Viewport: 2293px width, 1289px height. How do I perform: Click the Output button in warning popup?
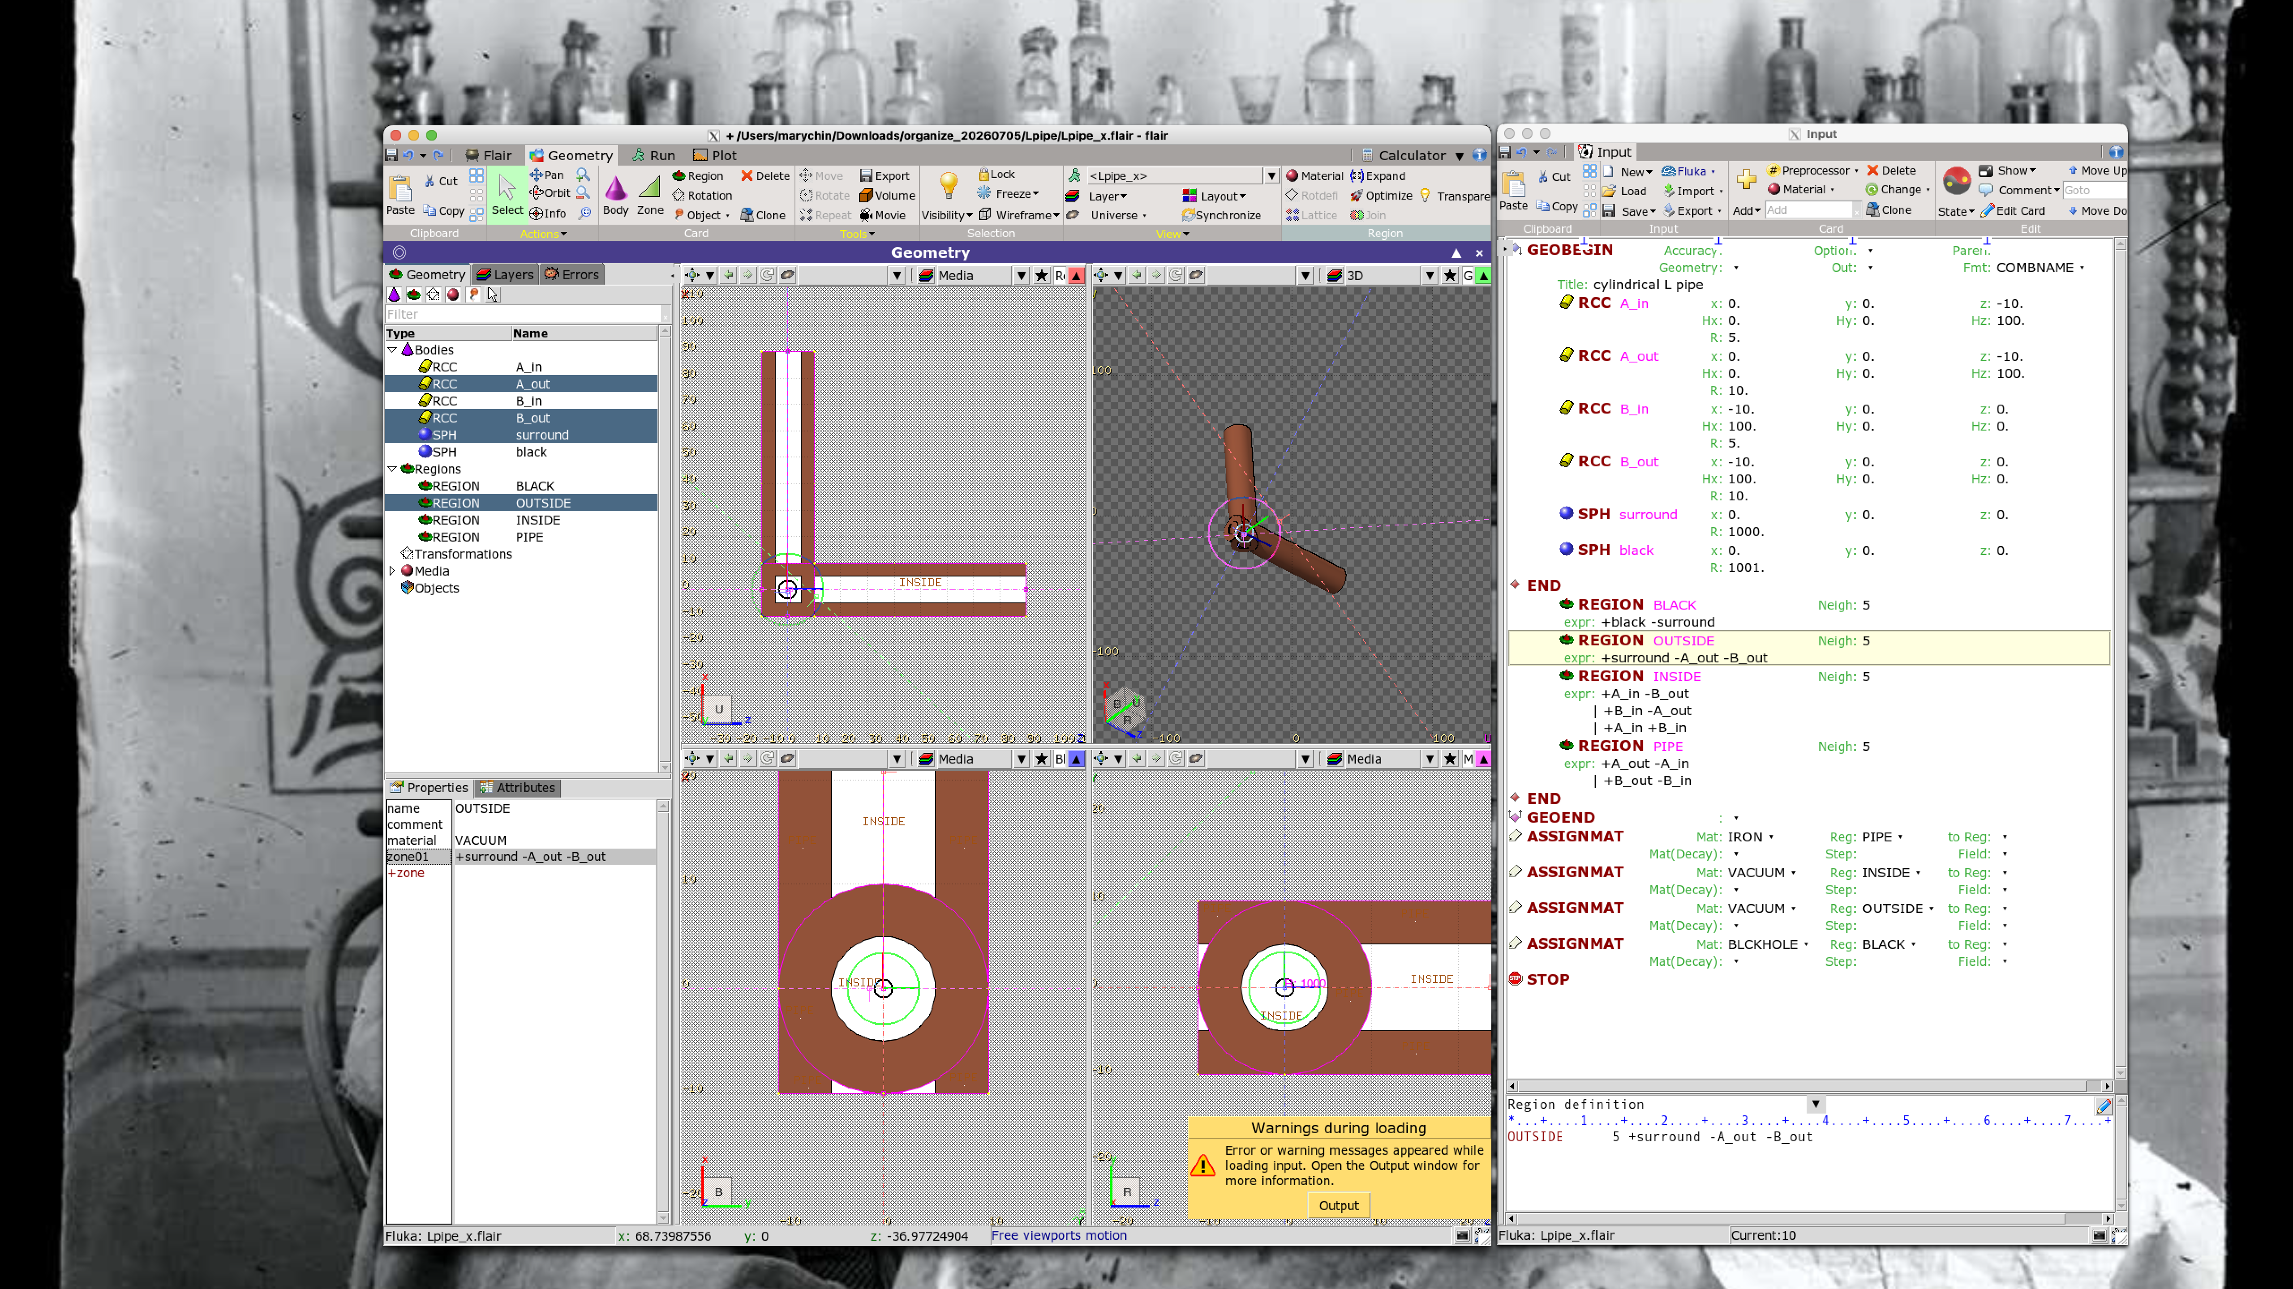tap(1338, 1206)
